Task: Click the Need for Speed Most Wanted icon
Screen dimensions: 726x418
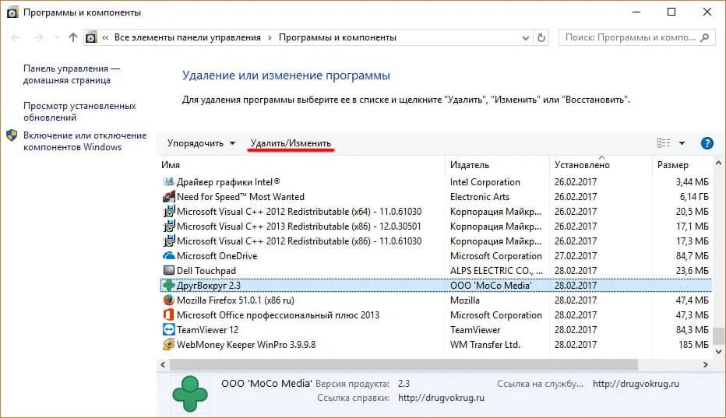Action: (x=169, y=197)
